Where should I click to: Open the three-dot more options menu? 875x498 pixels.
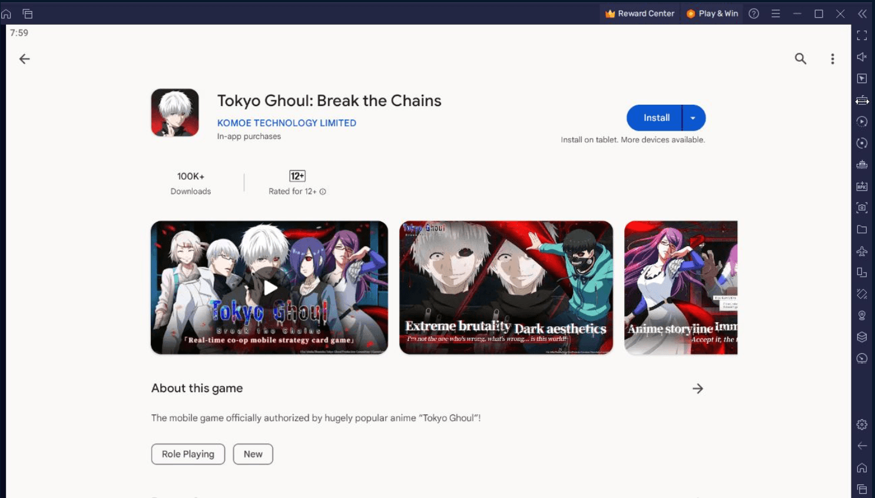[833, 59]
